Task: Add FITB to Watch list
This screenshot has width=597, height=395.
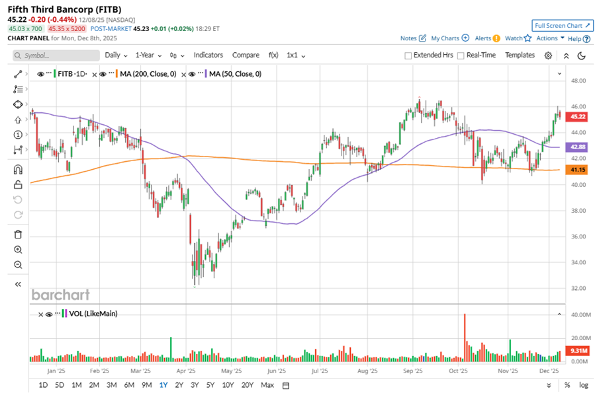Action: point(518,38)
